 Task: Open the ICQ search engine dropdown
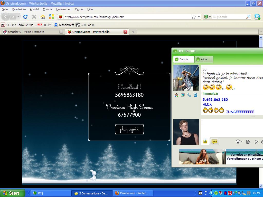(207, 17)
